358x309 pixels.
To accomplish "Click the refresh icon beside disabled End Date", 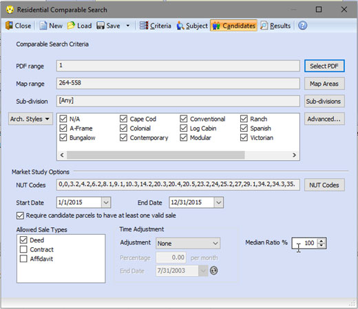I will (213, 271).
